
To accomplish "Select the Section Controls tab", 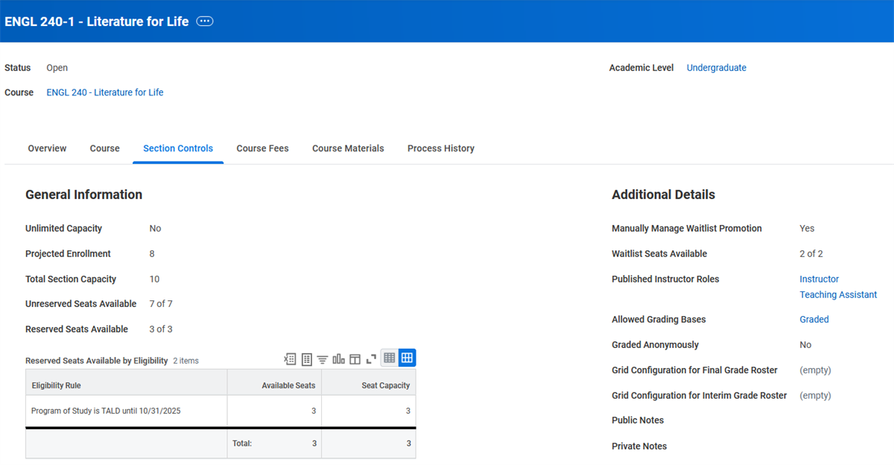I will [x=178, y=148].
